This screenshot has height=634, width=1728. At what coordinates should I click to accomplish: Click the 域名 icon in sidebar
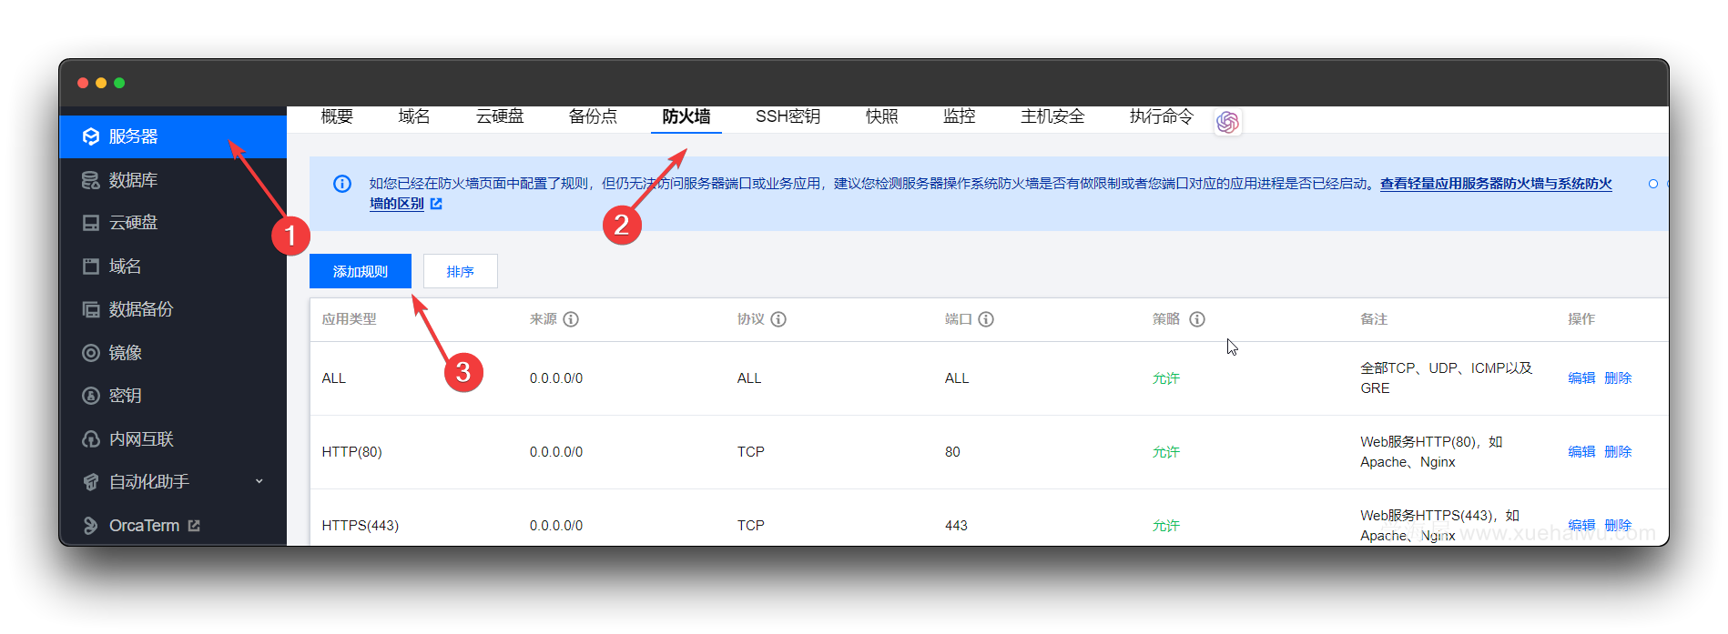click(90, 267)
